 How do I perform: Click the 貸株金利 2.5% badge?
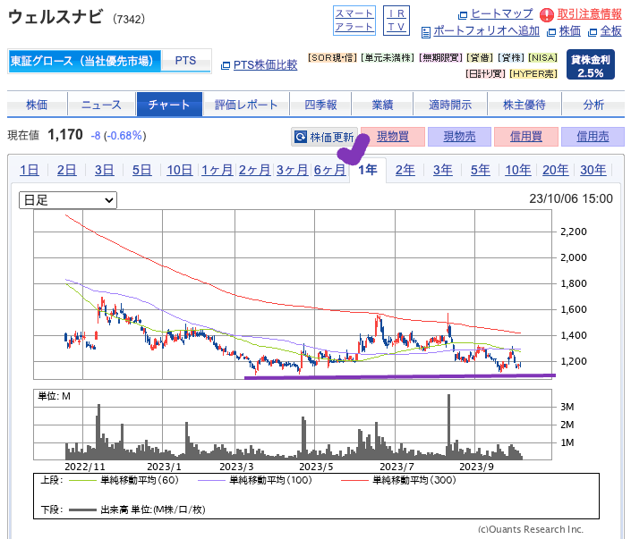coord(591,64)
